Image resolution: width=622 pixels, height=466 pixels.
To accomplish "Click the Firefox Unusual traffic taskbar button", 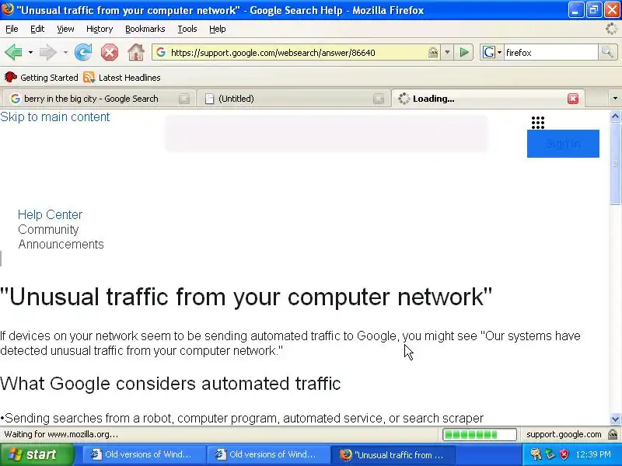I will [x=392, y=454].
